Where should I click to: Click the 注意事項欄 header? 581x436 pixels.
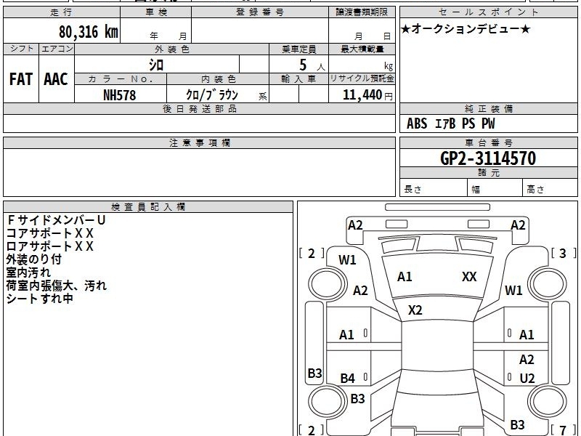point(199,143)
